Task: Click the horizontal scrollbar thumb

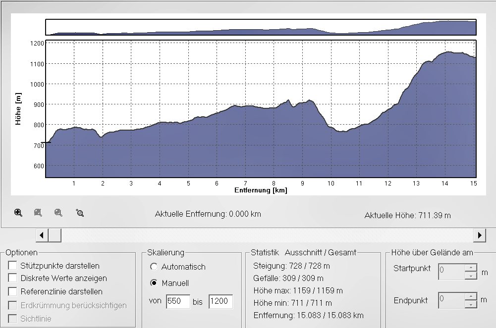Action: [55, 235]
